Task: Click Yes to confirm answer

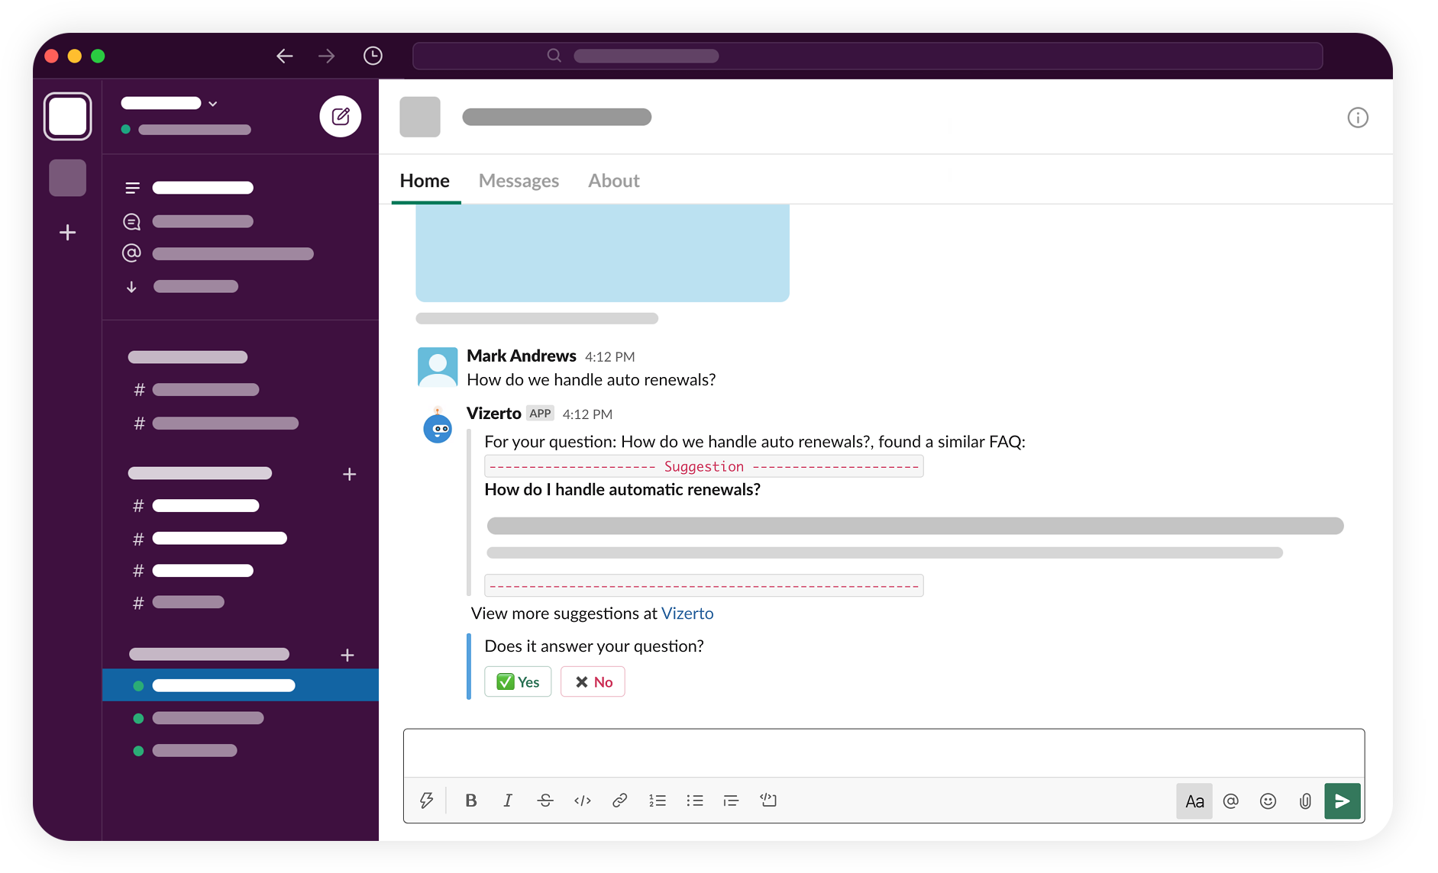Action: click(x=518, y=682)
